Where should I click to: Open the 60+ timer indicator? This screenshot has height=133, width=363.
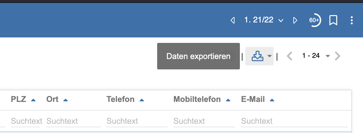click(x=315, y=20)
